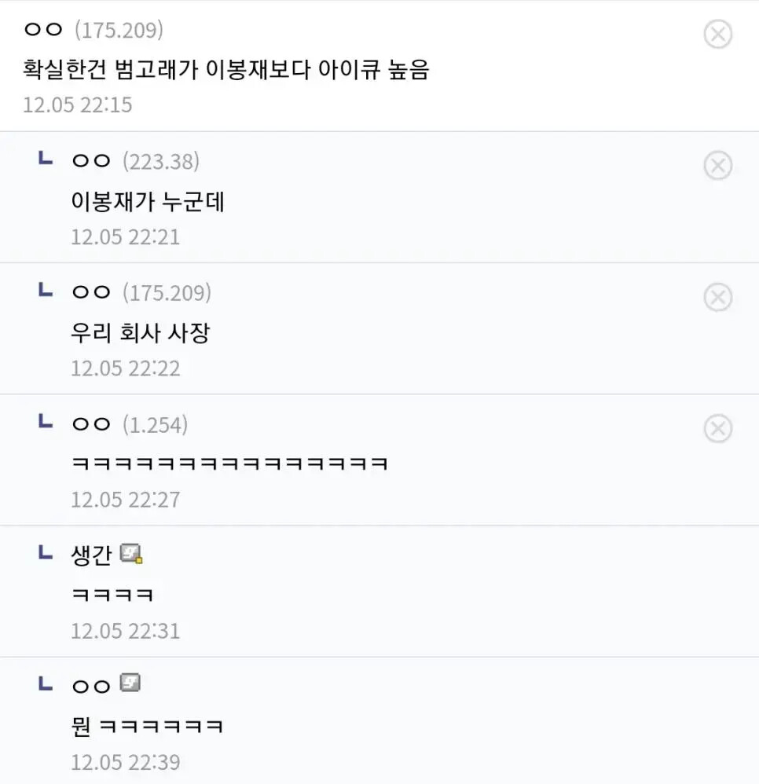759x784 pixels.
Task: Click delete icon on (1.254) reply
Action: coord(717,429)
